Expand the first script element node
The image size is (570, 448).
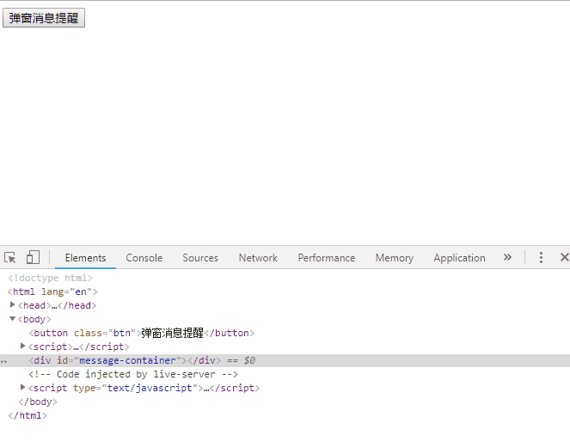(22, 346)
